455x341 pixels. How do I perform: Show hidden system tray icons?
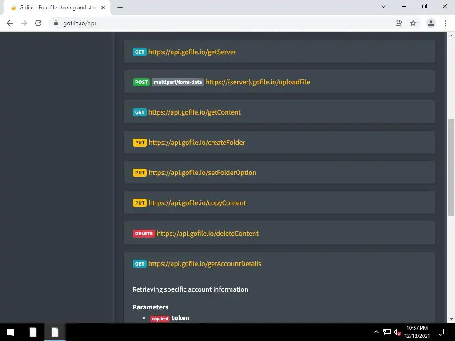click(x=376, y=332)
